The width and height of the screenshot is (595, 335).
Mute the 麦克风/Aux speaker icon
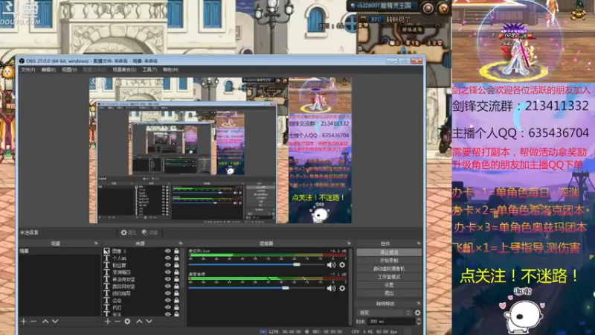tap(331, 265)
